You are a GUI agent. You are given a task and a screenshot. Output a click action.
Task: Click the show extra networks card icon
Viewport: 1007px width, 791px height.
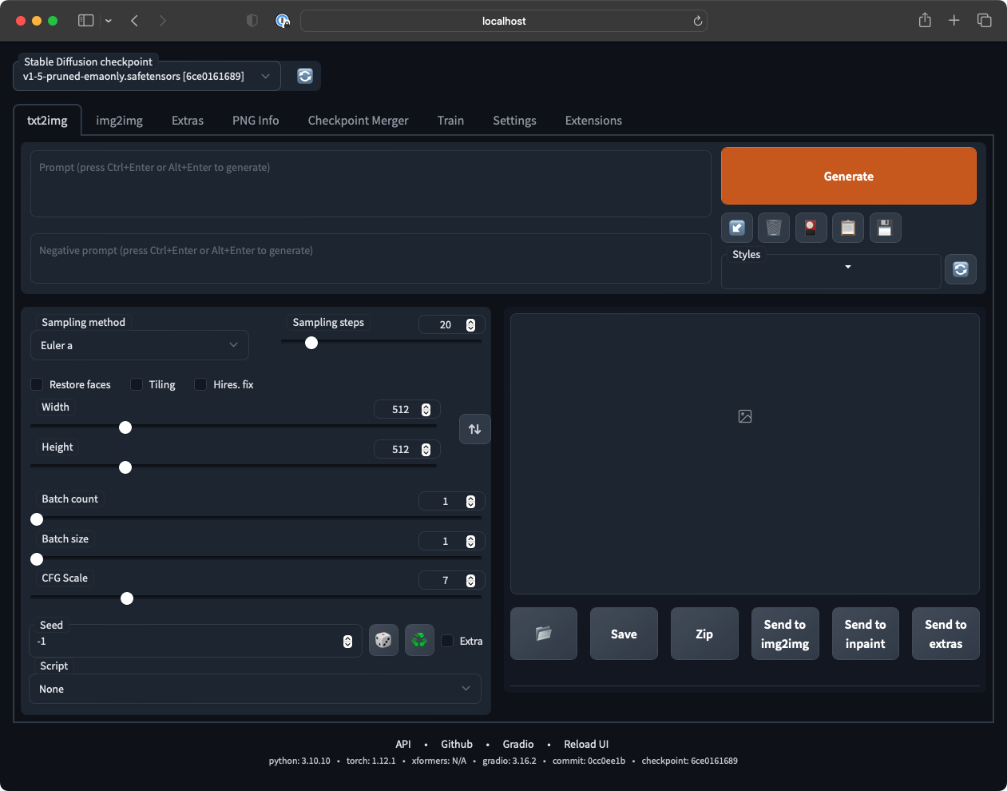(x=811, y=228)
